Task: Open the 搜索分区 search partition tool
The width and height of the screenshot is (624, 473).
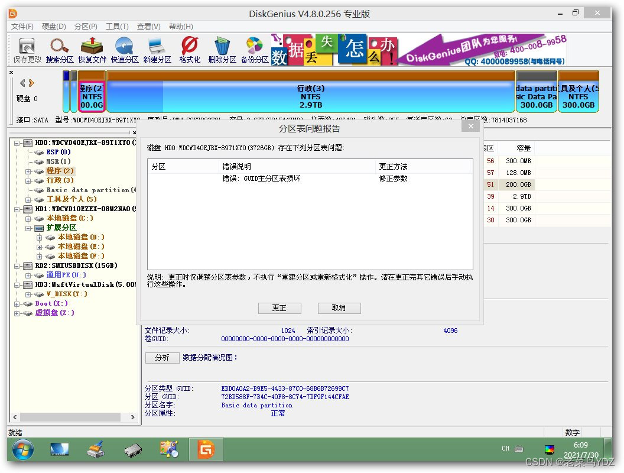Action: [59, 50]
